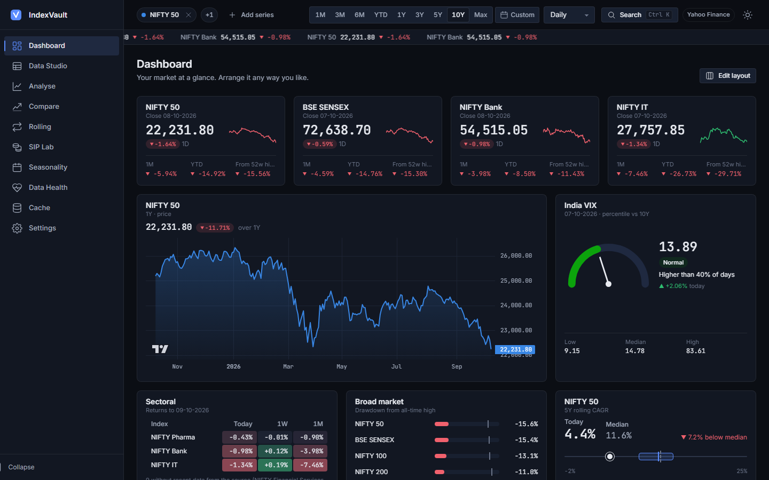769x480 pixels.
Task: Select 6M time range
Action: point(359,15)
